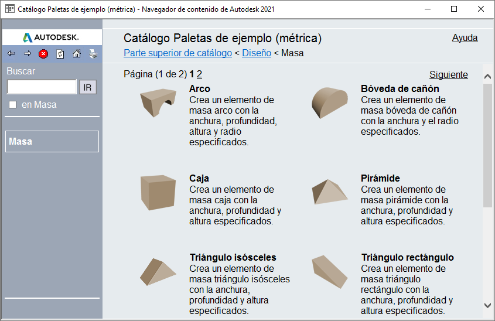
Task: Go to the home page icon
Action: click(77, 54)
